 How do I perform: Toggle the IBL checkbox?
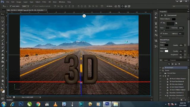tap(161, 23)
